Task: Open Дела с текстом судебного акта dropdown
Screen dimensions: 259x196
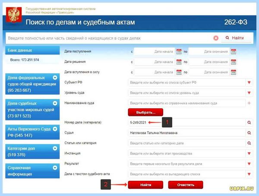Action: [249, 174]
